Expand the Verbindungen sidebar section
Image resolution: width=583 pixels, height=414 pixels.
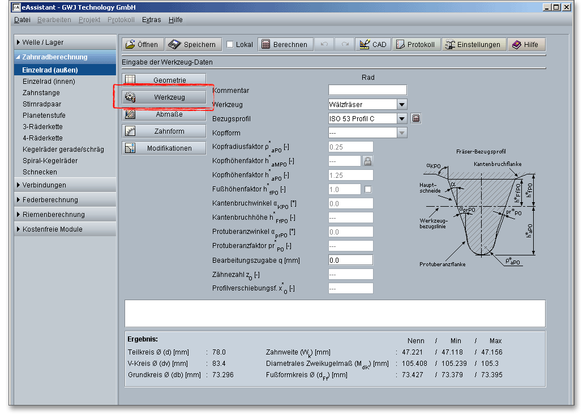pos(44,185)
